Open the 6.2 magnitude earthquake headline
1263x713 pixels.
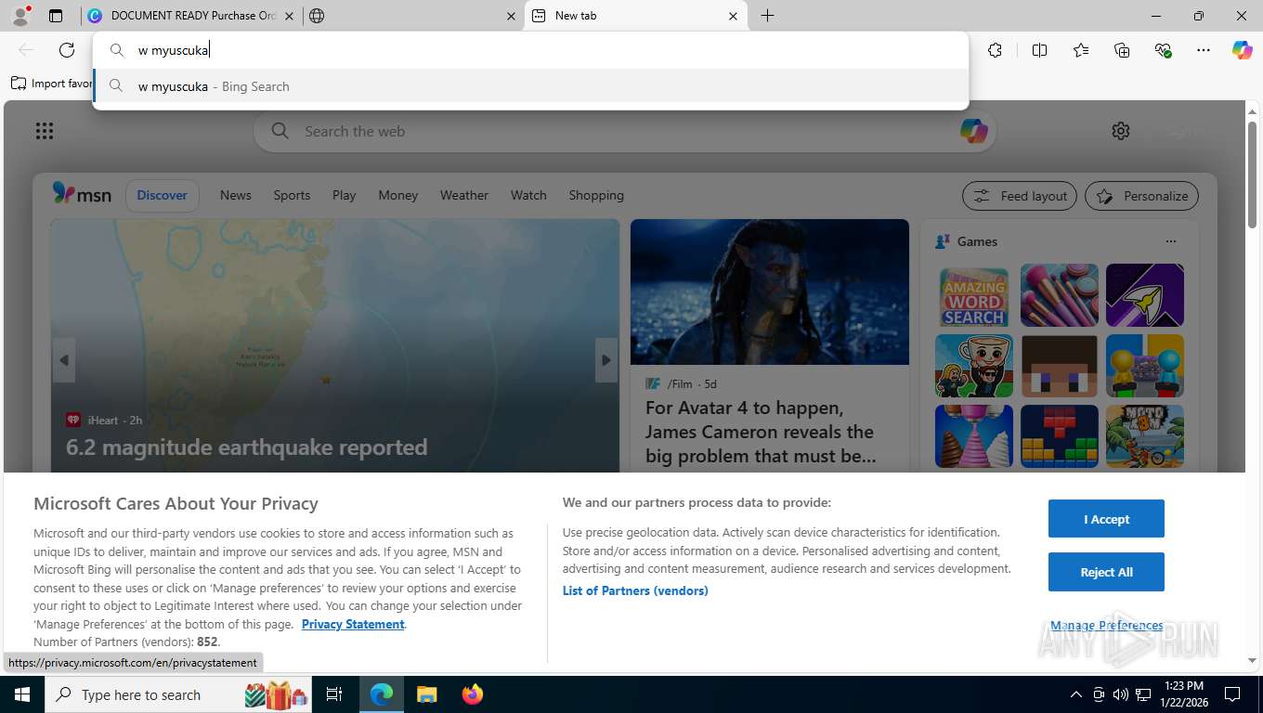pyautogui.click(x=246, y=447)
